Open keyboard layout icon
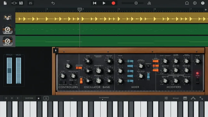 click(x=185, y=98)
